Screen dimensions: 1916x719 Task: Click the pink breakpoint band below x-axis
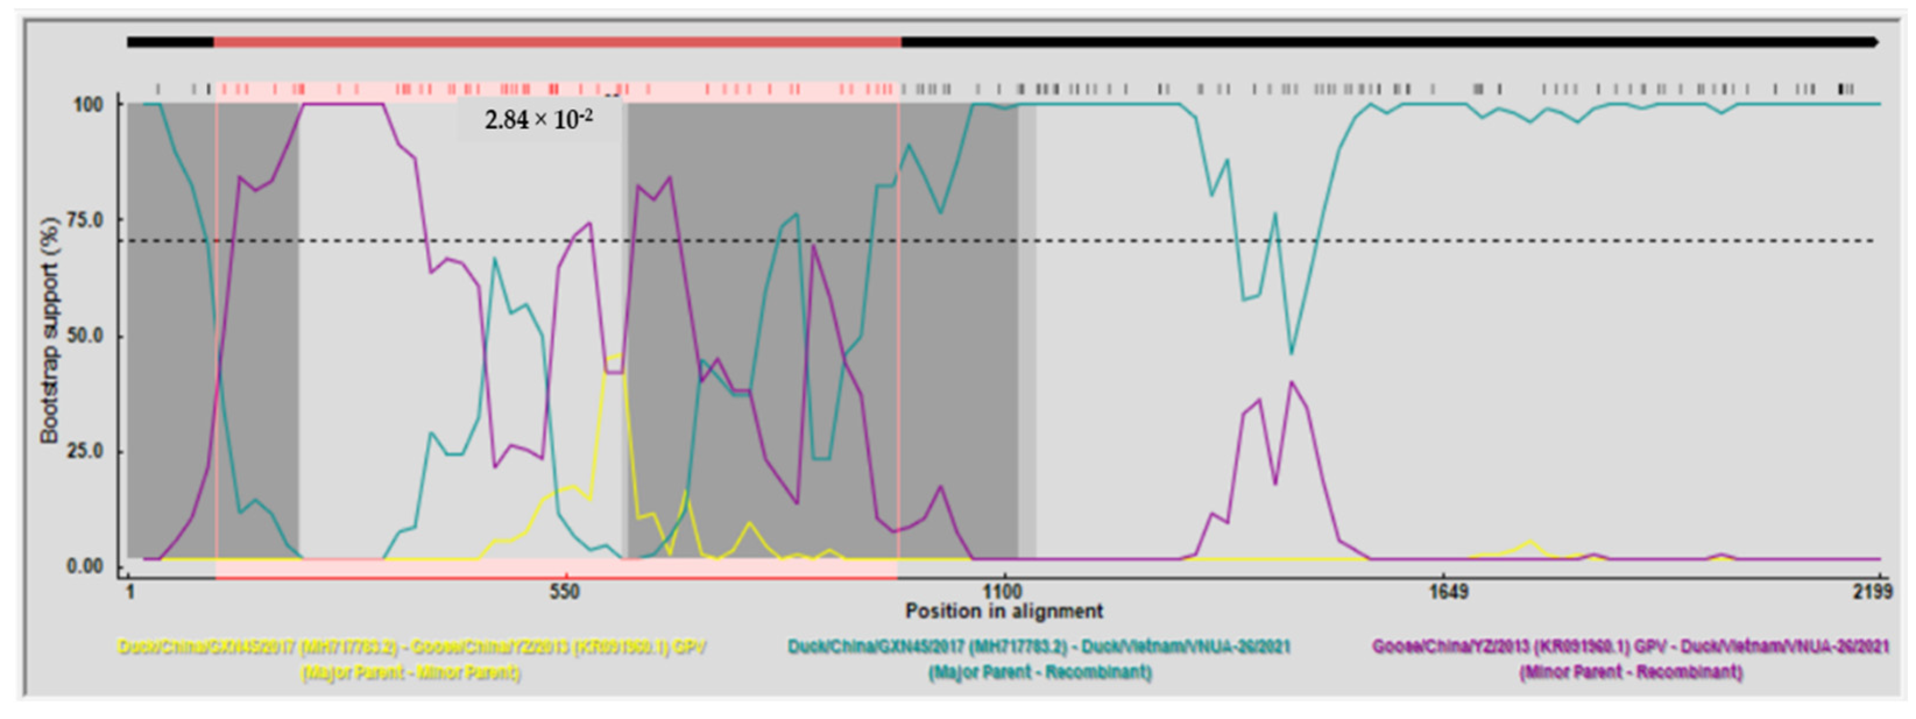coord(557,569)
